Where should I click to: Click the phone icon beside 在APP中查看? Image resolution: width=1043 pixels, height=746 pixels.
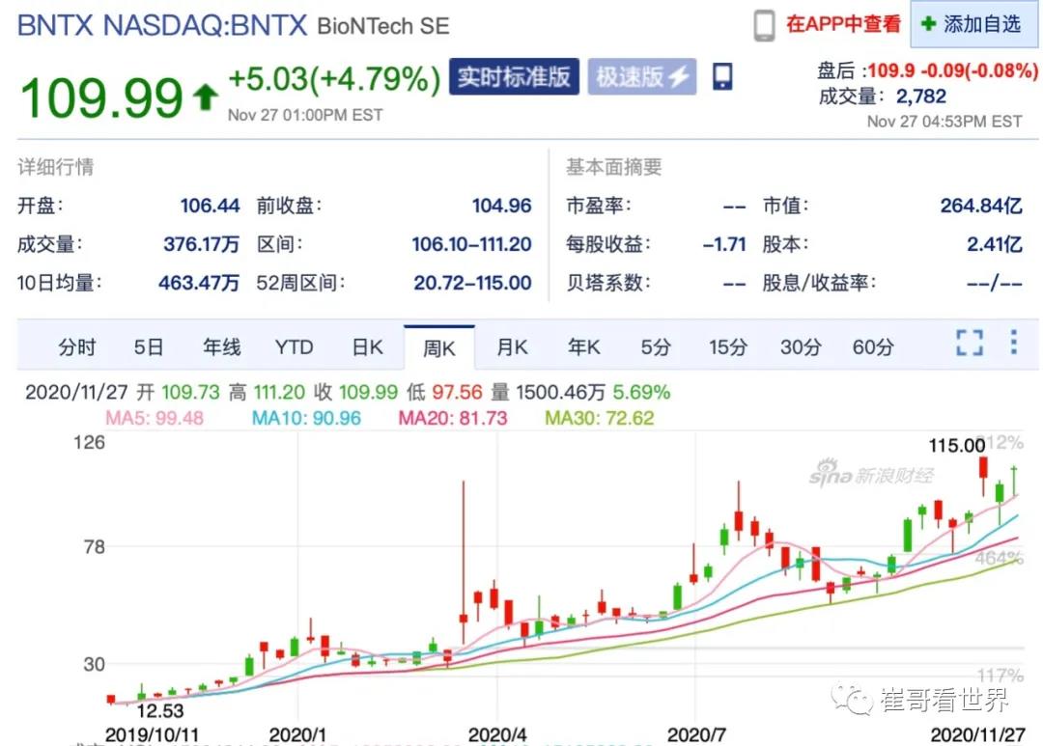[x=764, y=25]
